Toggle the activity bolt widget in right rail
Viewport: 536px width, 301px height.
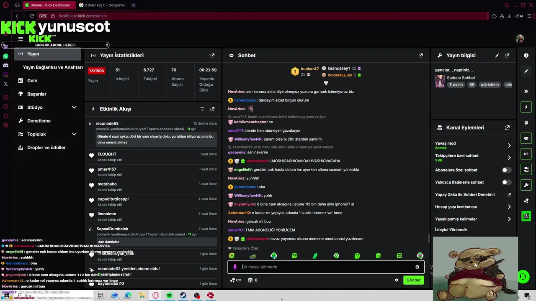(526, 107)
